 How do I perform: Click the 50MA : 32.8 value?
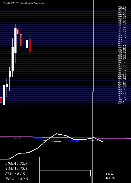[x=16, y=163]
